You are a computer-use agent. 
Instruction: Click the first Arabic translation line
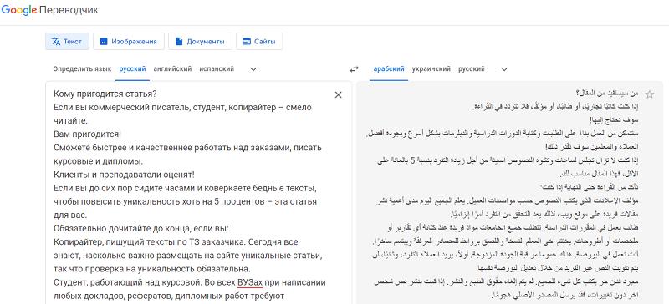[x=607, y=93]
